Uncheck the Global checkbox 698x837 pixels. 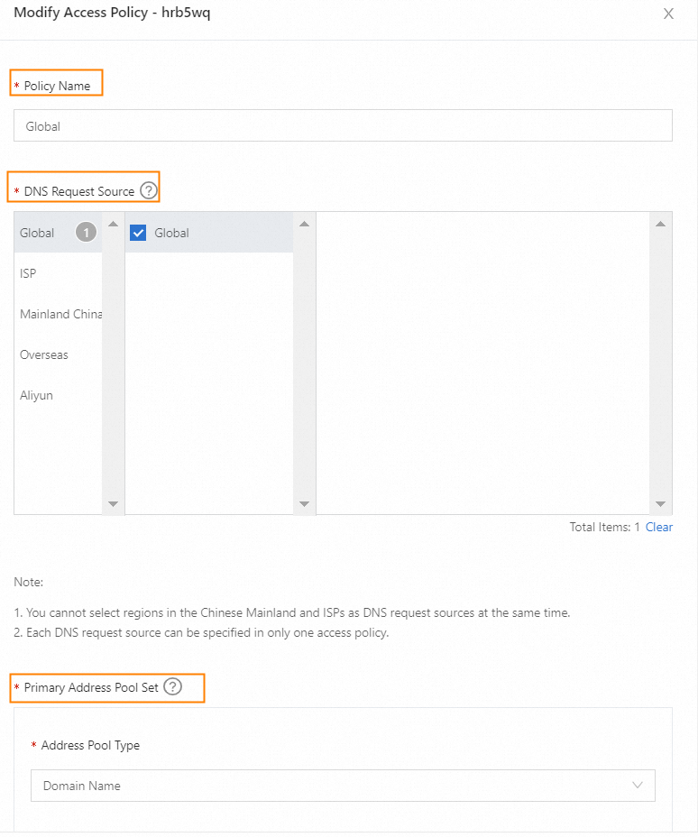click(138, 233)
